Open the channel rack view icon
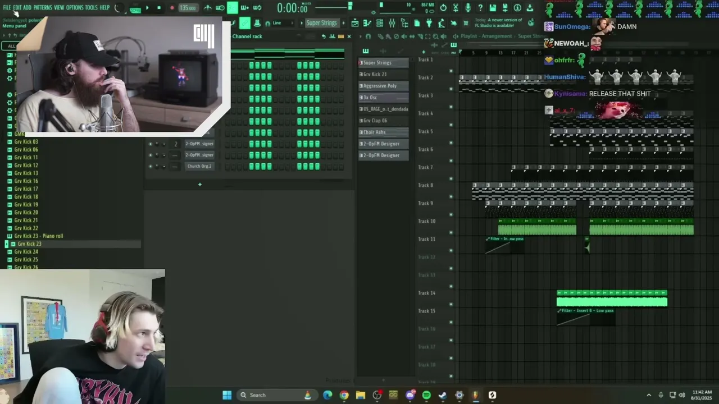 click(380, 23)
